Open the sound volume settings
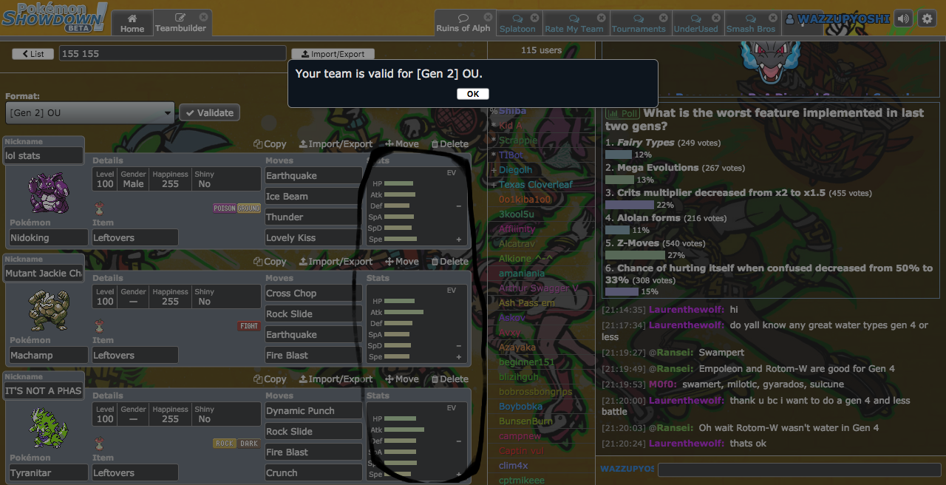Viewport: 946px width, 485px height. tap(903, 18)
